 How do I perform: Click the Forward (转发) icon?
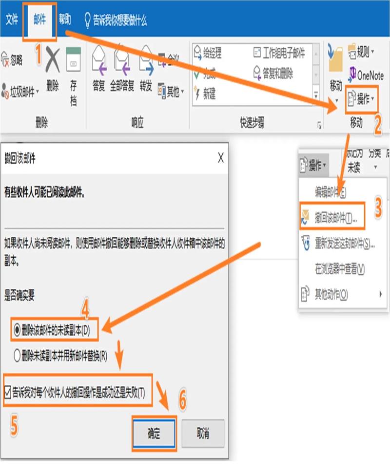pos(146,62)
